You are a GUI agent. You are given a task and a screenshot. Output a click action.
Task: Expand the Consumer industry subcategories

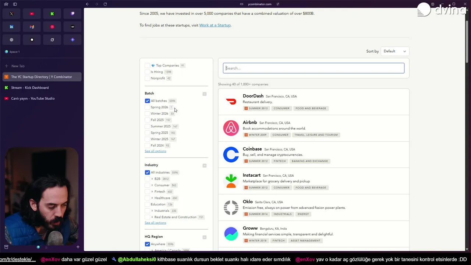pos(152,185)
